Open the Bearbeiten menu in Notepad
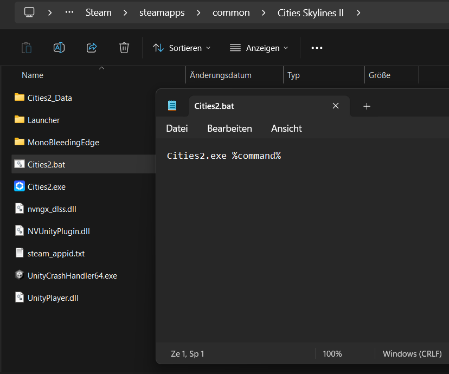Viewport: 449px width, 374px height. (229, 128)
